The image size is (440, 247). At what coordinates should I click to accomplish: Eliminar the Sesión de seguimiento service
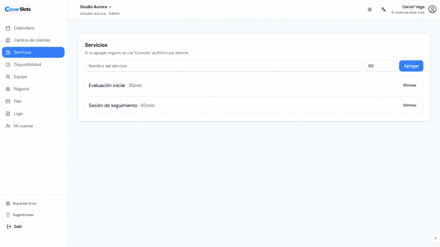coord(410,105)
